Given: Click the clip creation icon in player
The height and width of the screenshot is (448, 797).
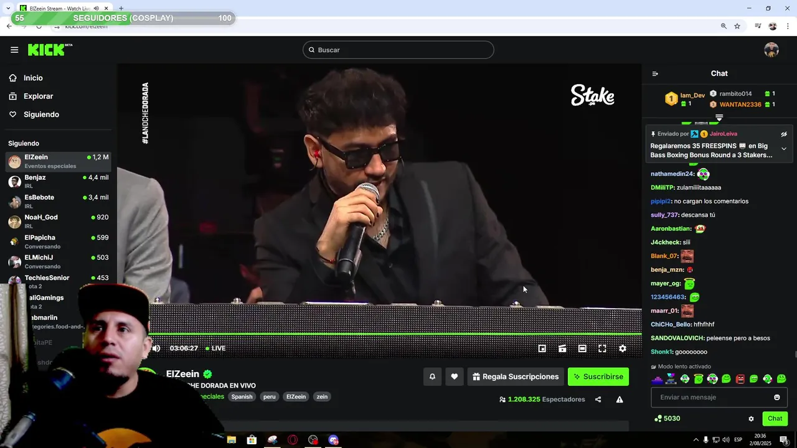Looking at the screenshot, I should [x=562, y=348].
